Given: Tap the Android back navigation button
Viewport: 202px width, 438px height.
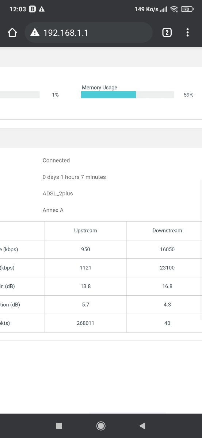Looking at the screenshot, I should 142,426.
